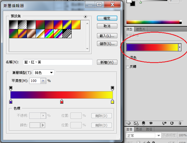Enable the 反轉 reverse checkbox
The width and height of the screenshot is (187, 143).
pos(127,67)
